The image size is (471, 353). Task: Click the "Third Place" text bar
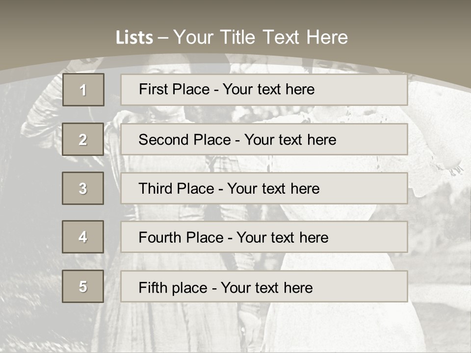click(264, 188)
